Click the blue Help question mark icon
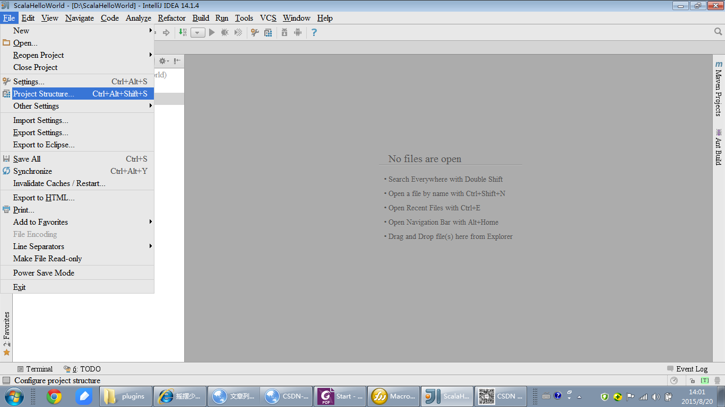Screen dimensions: 725x407 click(x=314, y=32)
